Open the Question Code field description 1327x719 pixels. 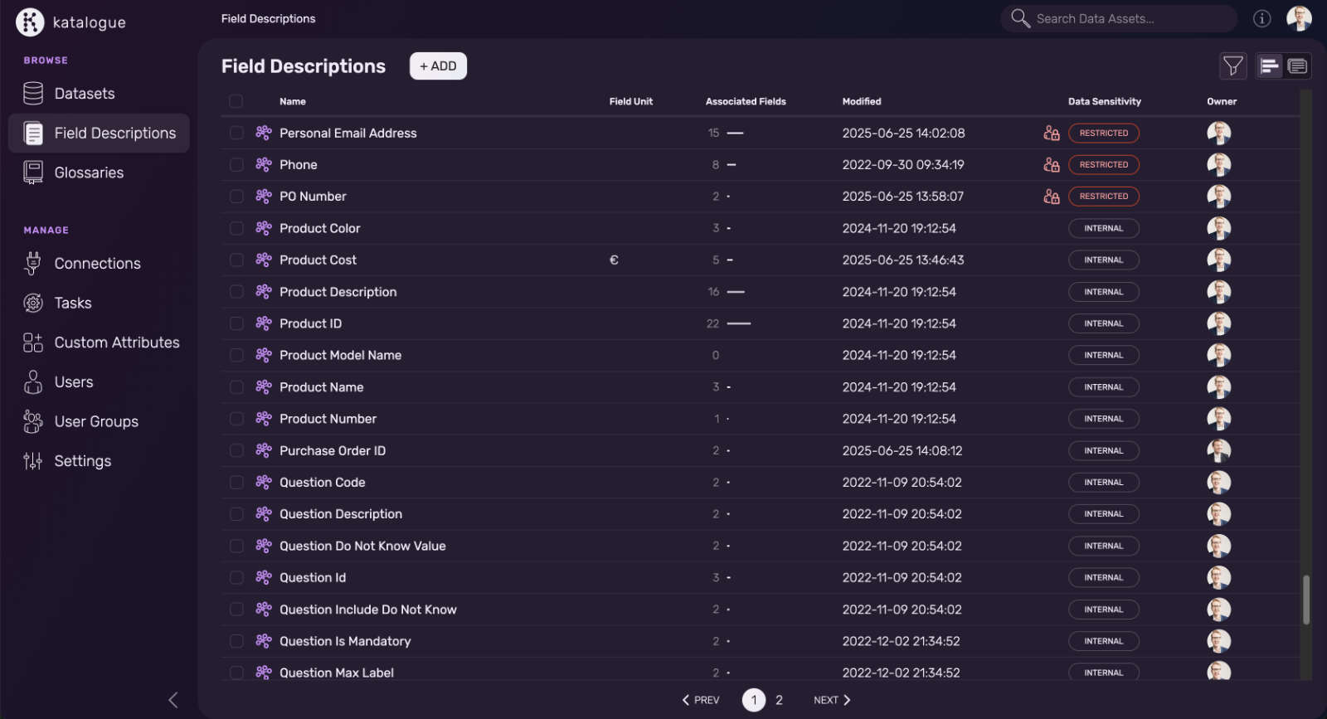coord(322,483)
